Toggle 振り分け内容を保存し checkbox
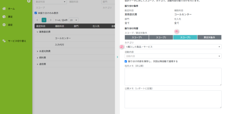The height and width of the screenshot is (114, 228). coord(126,61)
